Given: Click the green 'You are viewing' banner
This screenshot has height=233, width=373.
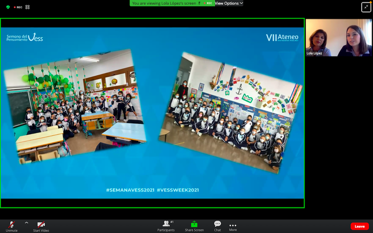Looking at the screenshot, I should [164, 3].
